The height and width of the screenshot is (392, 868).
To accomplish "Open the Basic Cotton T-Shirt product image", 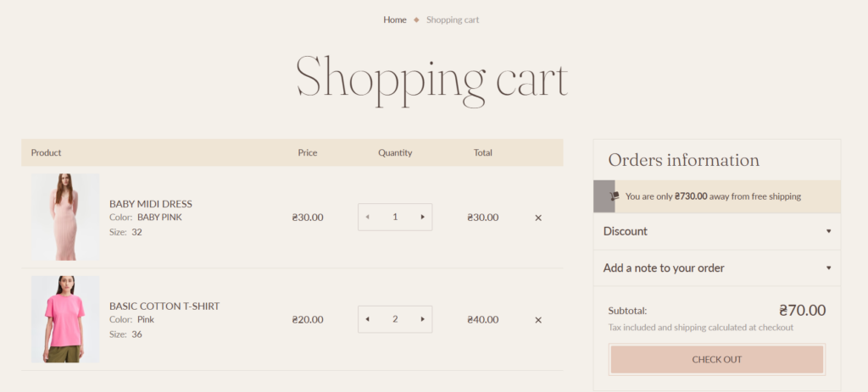I will coord(65,319).
